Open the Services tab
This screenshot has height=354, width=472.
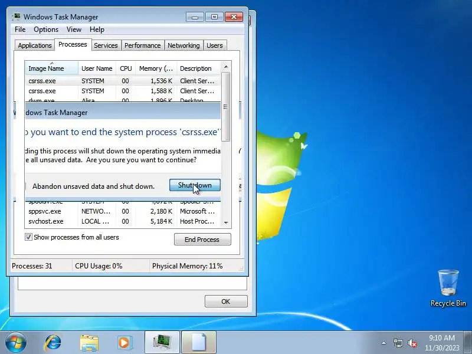click(x=106, y=45)
